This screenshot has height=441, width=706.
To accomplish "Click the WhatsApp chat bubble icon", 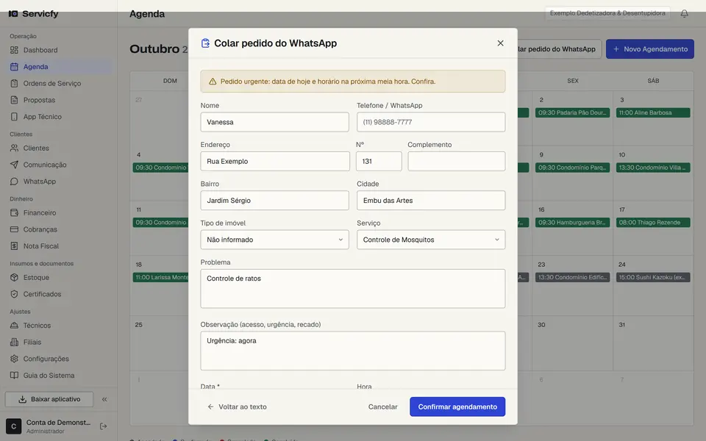I will [15, 182].
